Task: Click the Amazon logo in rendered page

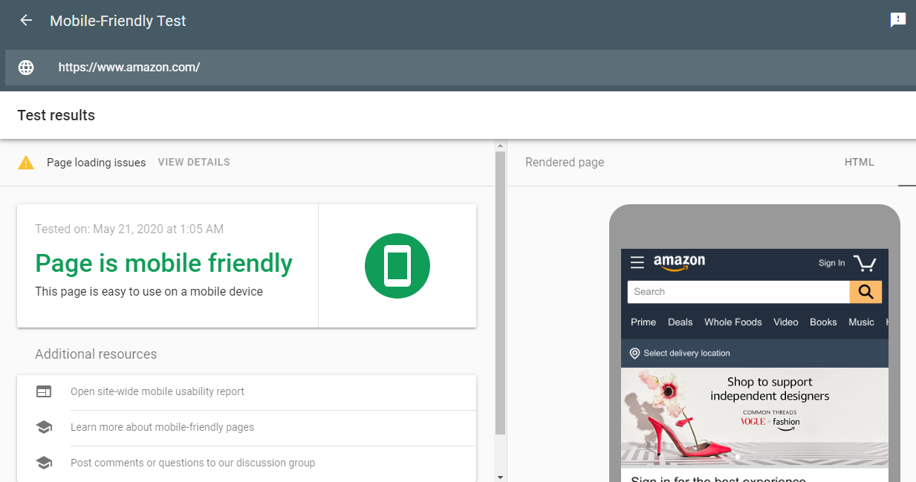Action: (679, 262)
